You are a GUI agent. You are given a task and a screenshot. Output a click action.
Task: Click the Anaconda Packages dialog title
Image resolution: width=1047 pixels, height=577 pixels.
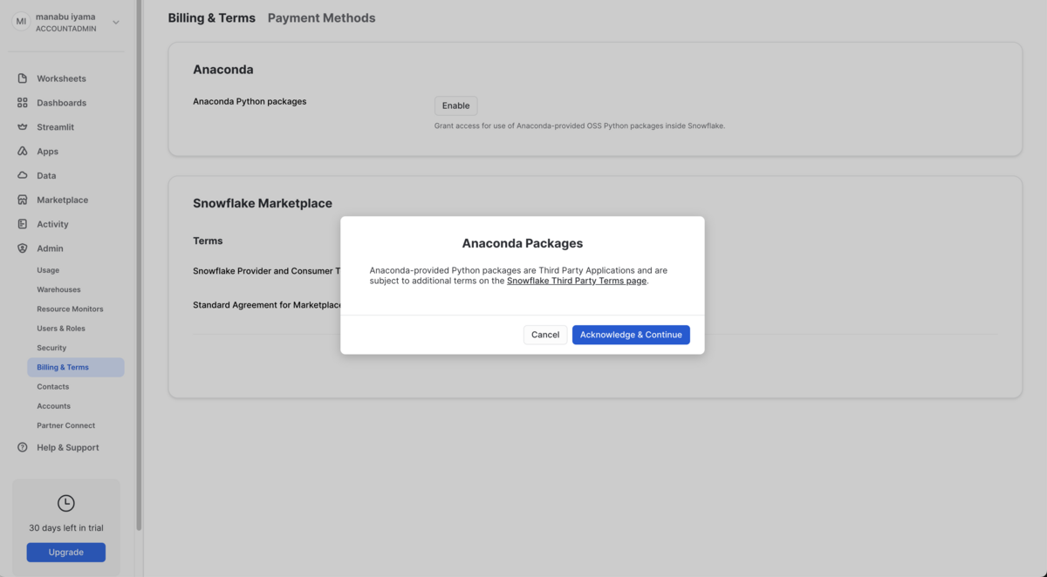(523, 243)
